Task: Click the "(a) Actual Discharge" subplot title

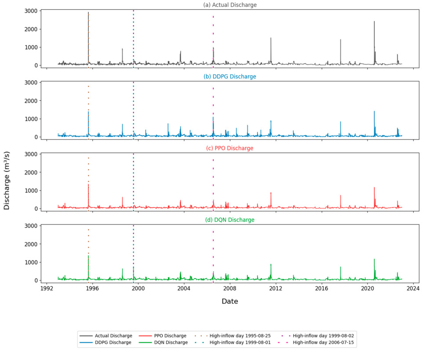Action: coord(230,5)
